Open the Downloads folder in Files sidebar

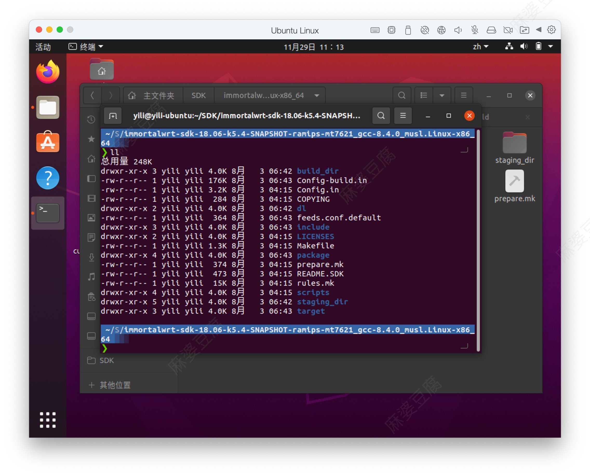click(x=91, y=257)
